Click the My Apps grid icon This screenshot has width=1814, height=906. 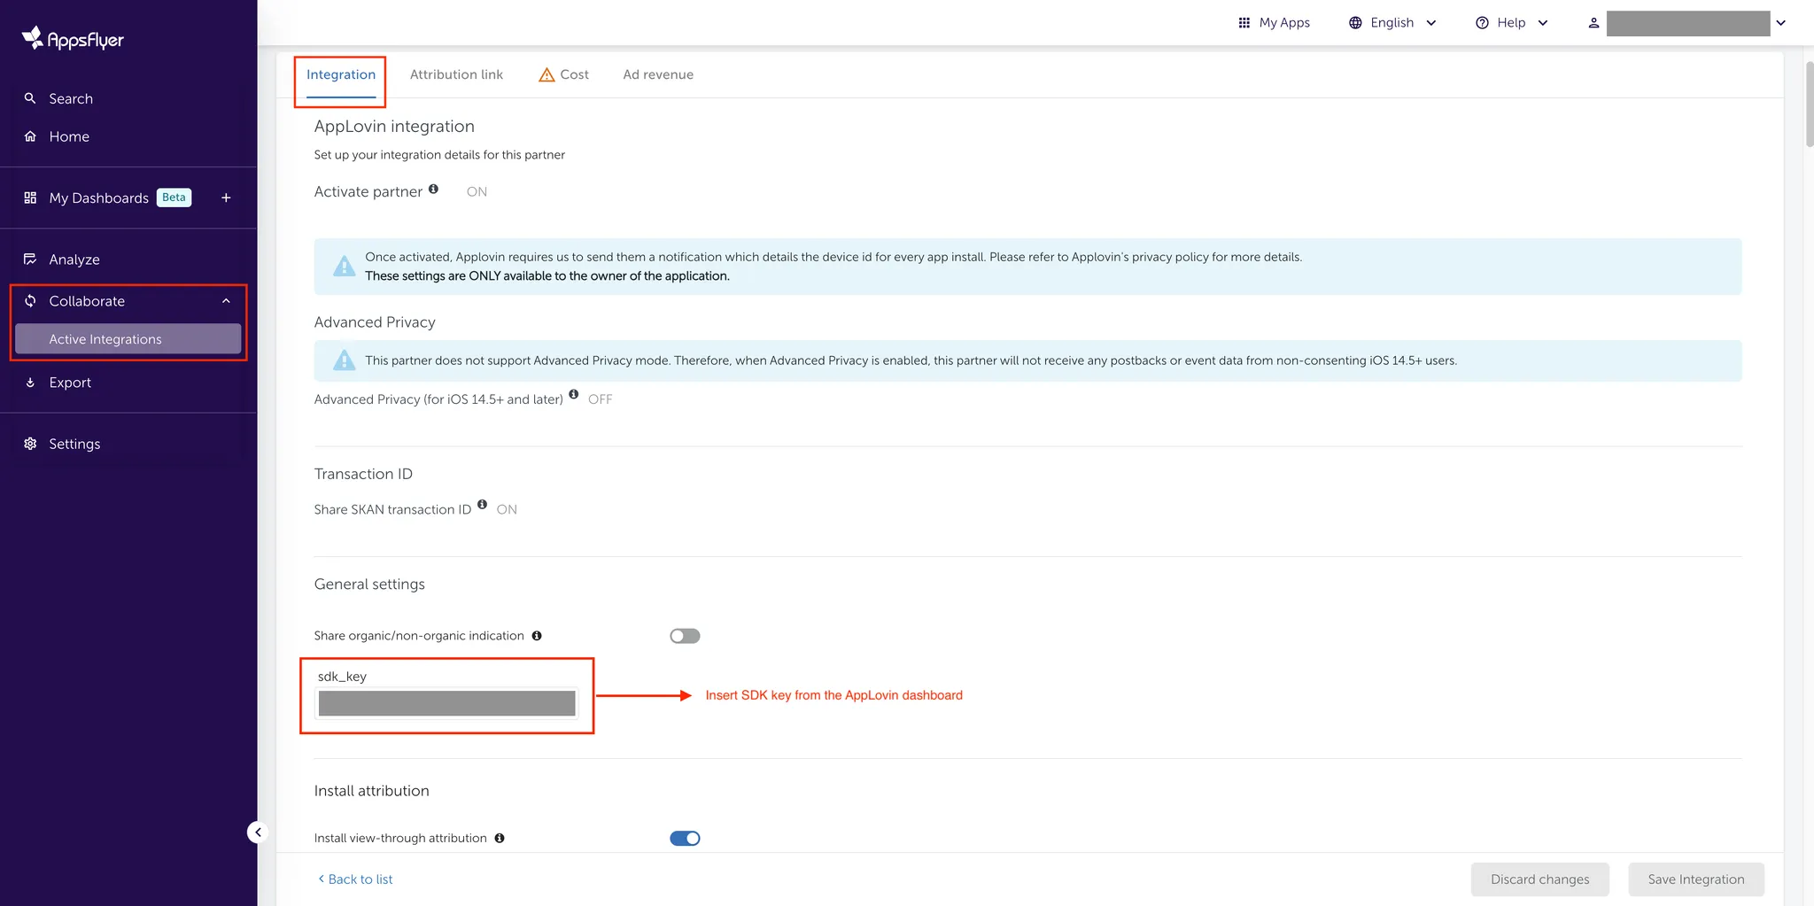[x=1244, y=23]
